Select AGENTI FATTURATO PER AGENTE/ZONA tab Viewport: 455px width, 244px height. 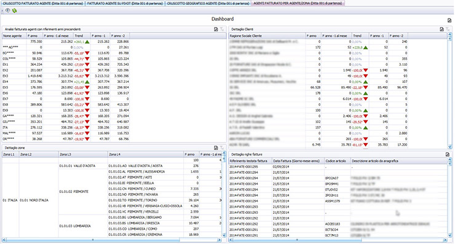pos(298,4)
